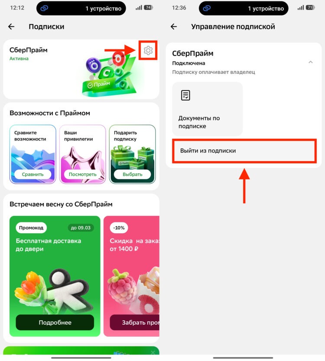Tap Выбрать on Подарить подписку card
This screenshot has width=325, height=361.
click(132, 174)
